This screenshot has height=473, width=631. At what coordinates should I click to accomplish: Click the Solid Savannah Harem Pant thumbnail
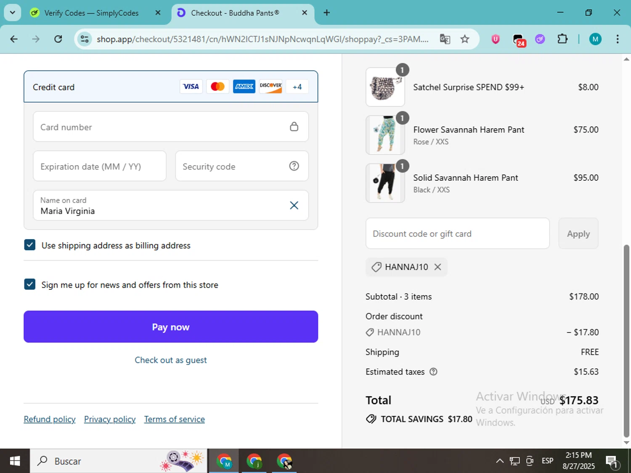[x=385, y=183]
